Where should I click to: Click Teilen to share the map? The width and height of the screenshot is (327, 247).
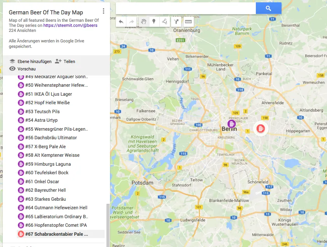tap(69, 61)
